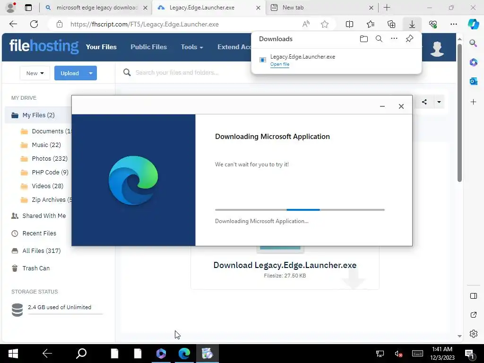Open the Photos (232) folder
Screen dimensions: 484x363
(x=49, y=159)
